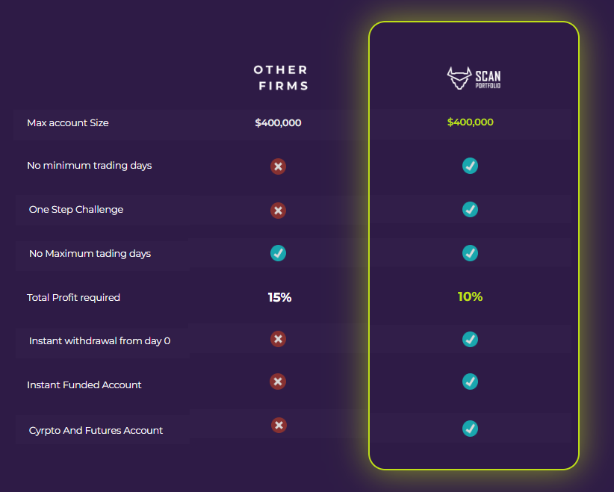Image resolution: width=614 pixels, height=492 pixels.
Task: Click Scan Portfolio checkmark for Instant Funded Account
Action: [470, 382]
